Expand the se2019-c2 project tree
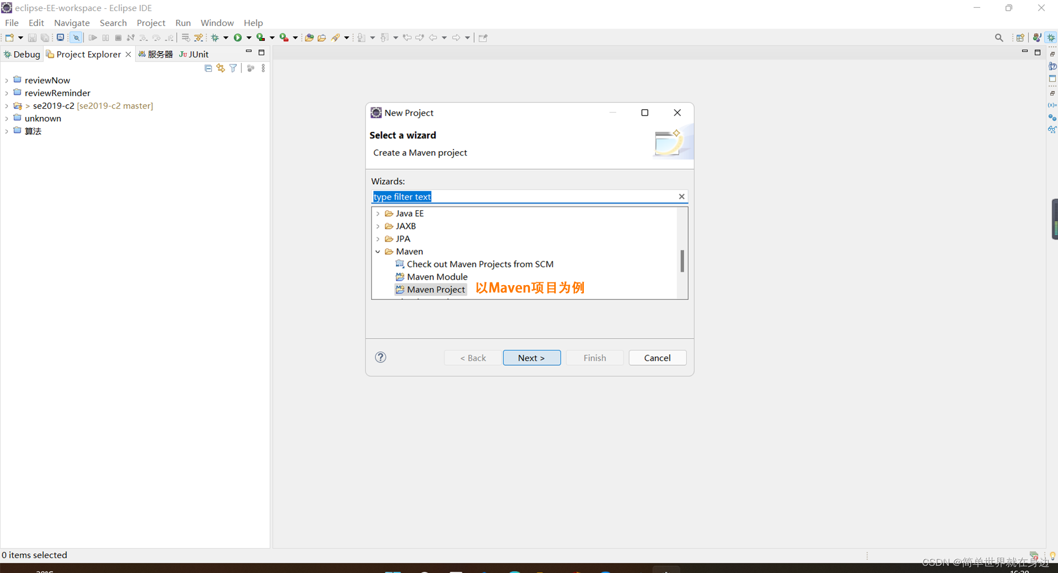The width and height of the screenshot is (1058, 573). 6,106
